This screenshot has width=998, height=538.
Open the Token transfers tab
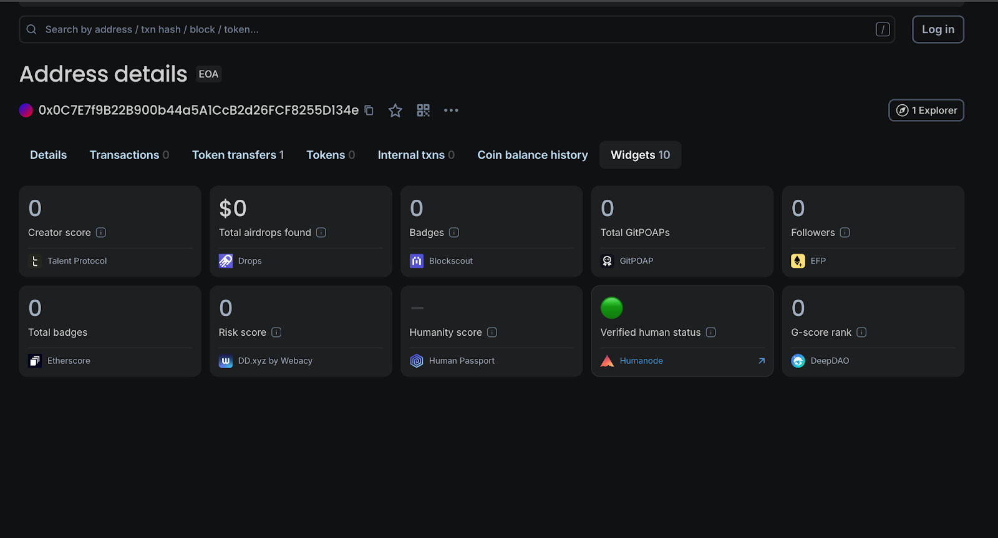point(238,155)
